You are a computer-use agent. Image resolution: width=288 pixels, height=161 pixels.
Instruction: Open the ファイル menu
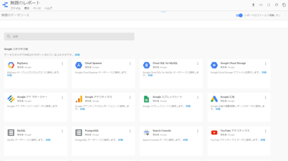click(x=15, y=8)
